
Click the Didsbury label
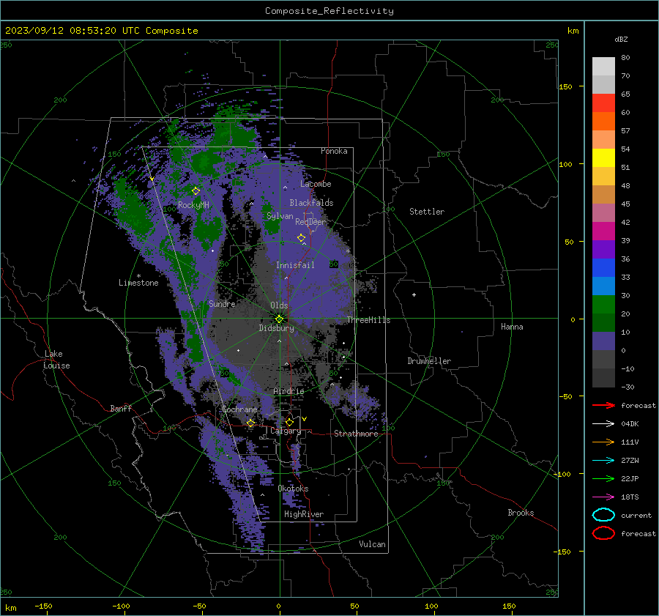tap(276, 328)
